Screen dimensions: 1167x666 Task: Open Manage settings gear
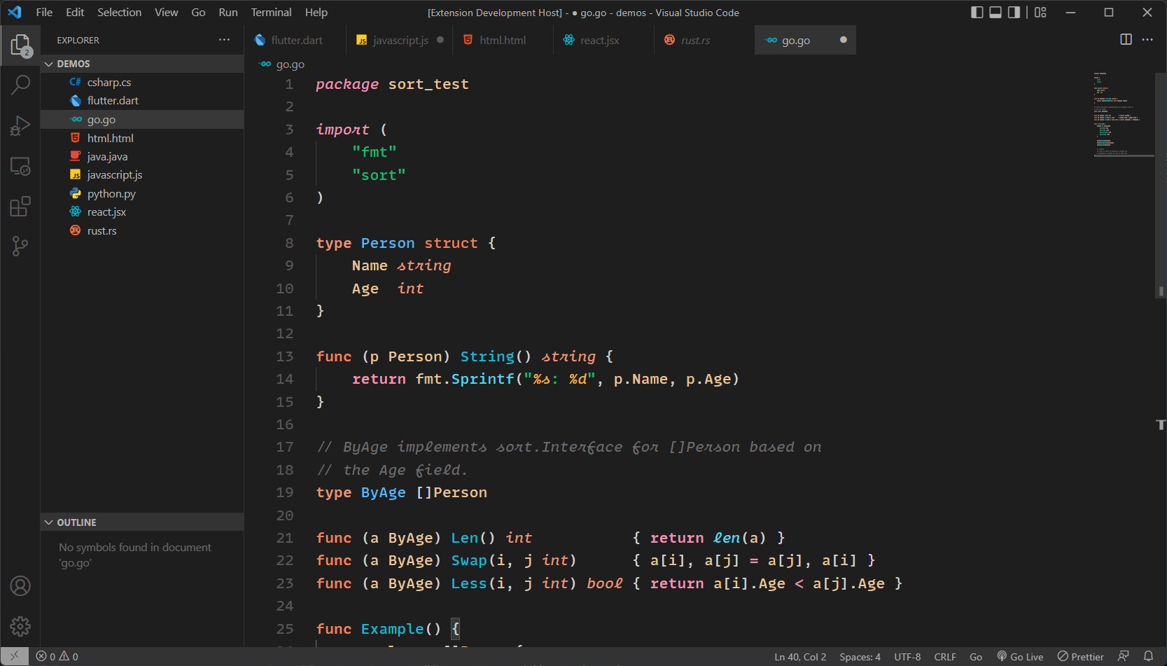[20, 626]
